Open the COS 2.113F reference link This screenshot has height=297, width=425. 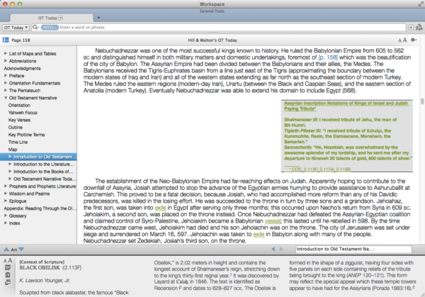[x=321, y=169]
